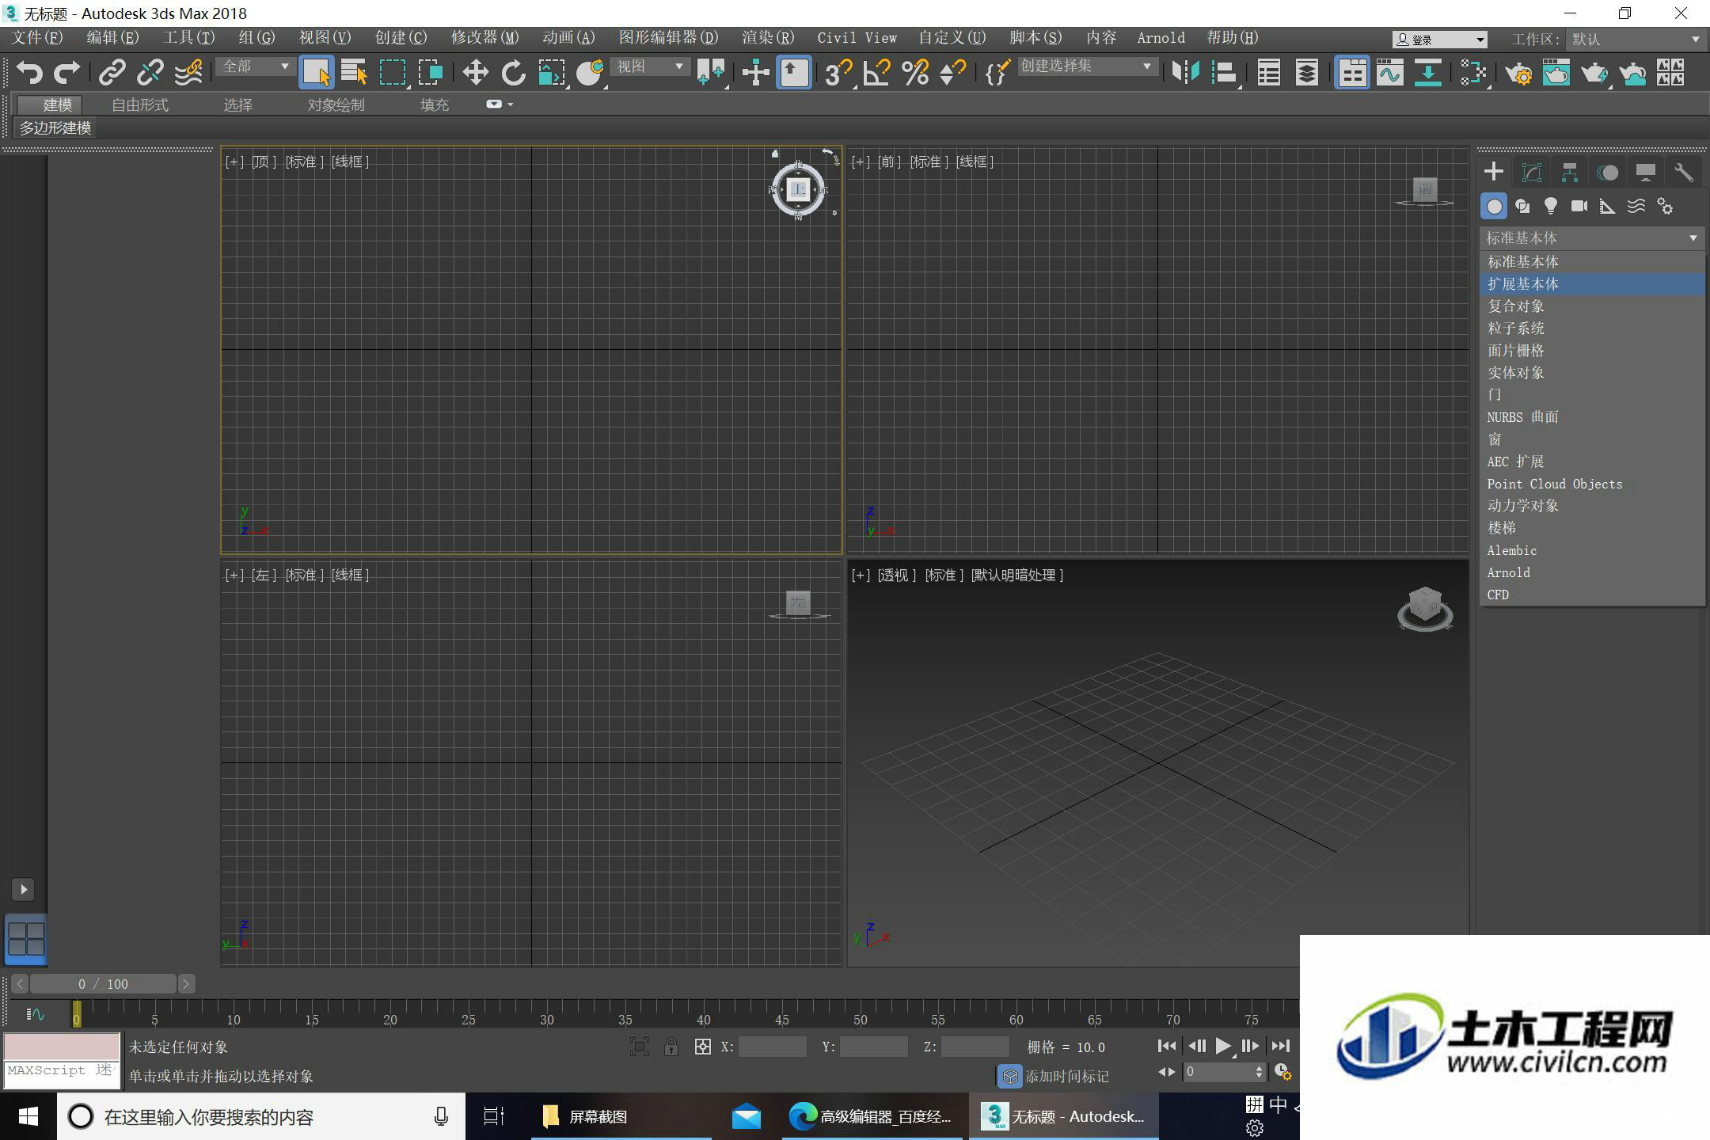Select Geometry category sphere icon
This screenshot has height=1140, width=1710.
(x=1494, y=207)
